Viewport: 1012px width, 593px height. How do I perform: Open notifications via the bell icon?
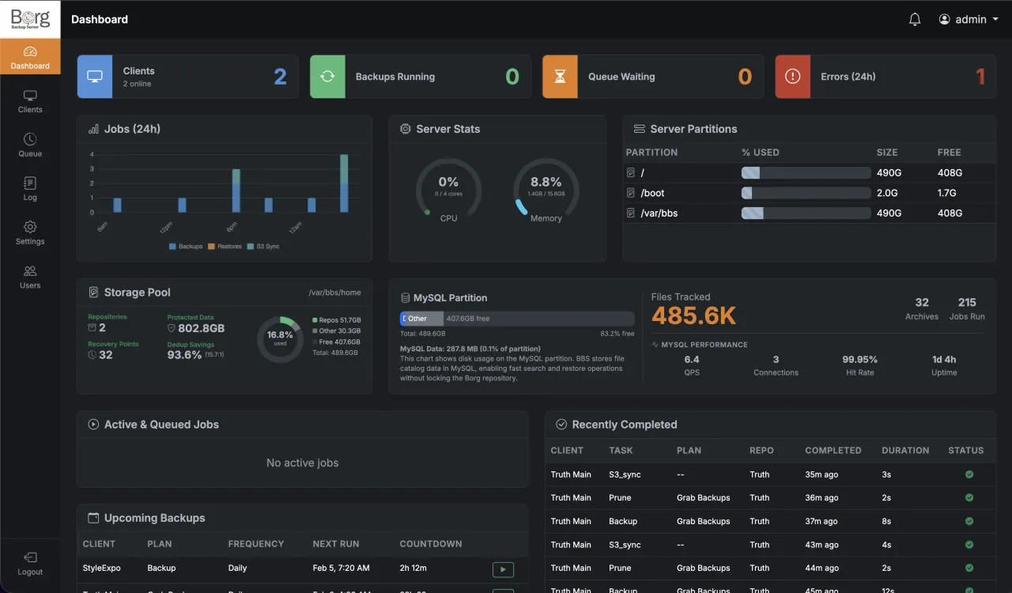[915, 18]
